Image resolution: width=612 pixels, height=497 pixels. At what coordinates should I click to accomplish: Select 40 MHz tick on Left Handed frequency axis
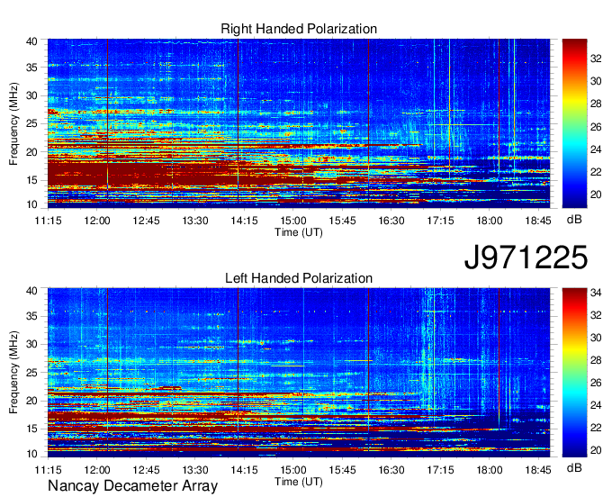point(31,291)
